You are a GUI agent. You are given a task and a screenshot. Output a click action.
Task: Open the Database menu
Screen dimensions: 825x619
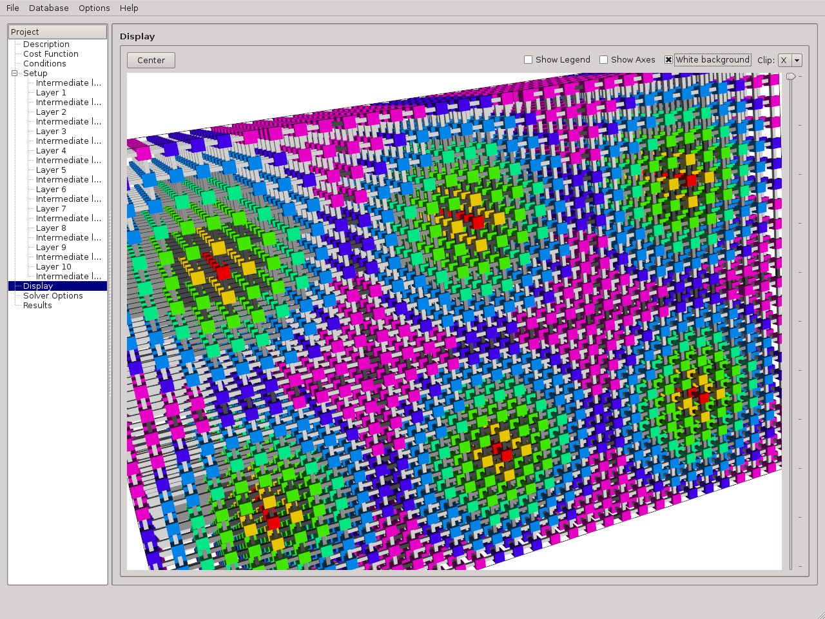[48, 8]
